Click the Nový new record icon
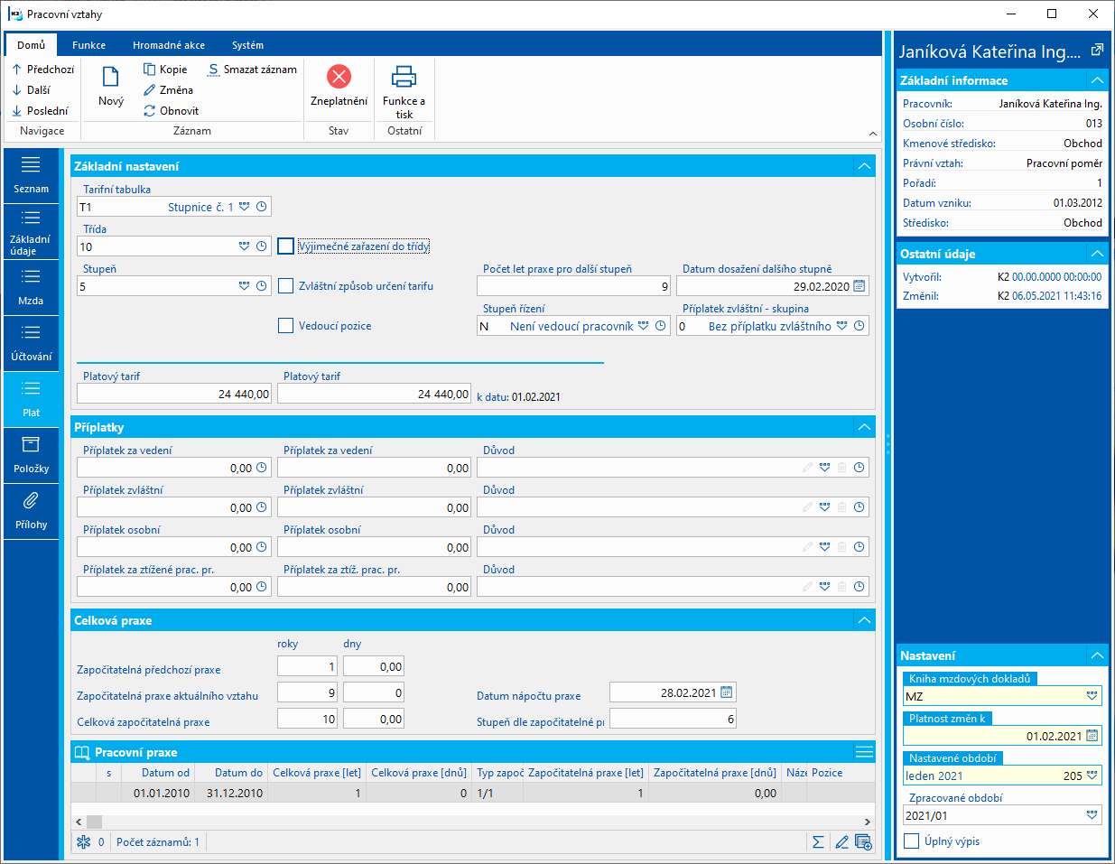Image resolution: width=1115 pixels, height=864 pixels. click(111, 78)
